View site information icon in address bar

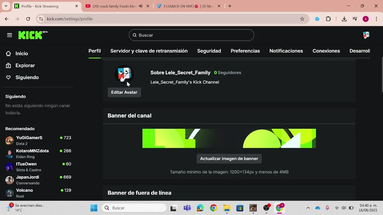tap(41, 19)
